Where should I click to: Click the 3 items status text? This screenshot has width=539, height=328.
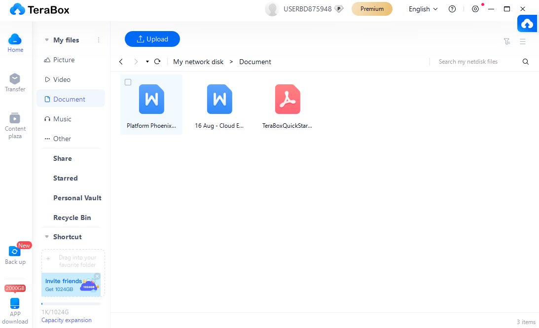click(x=526, y=322)
